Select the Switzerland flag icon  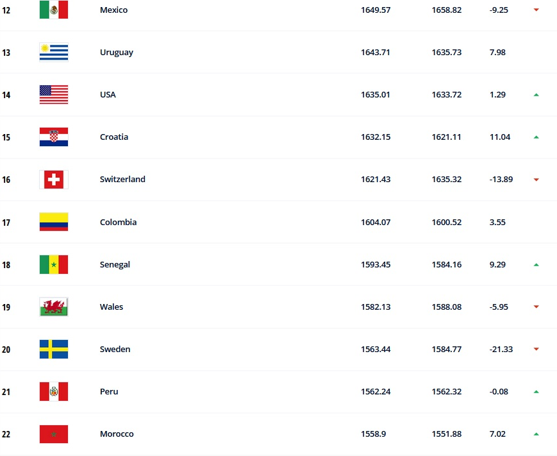tap(54, 180)
